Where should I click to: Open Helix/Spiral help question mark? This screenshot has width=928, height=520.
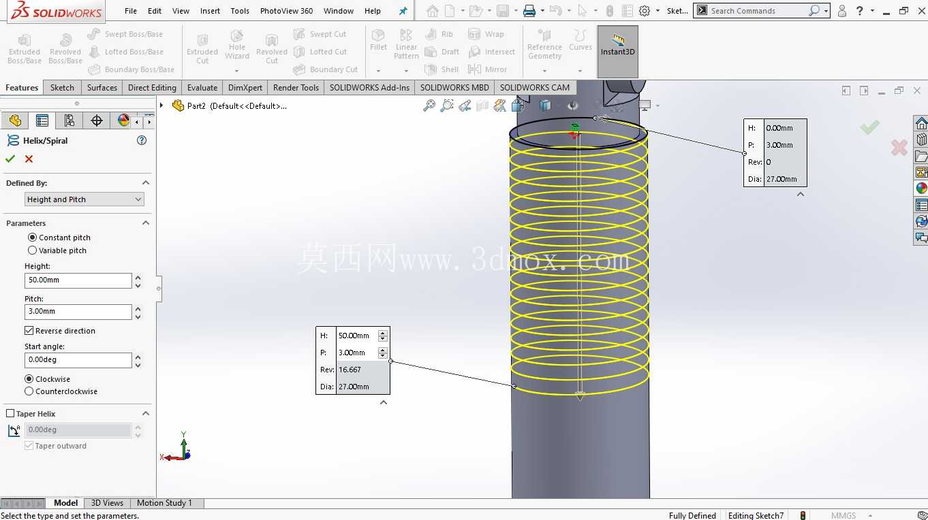142,140
